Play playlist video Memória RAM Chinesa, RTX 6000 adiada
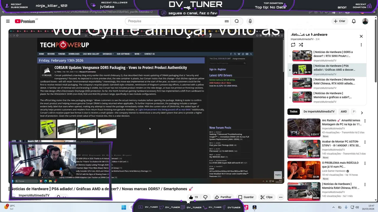The height and width of the screenshot is (212, 378). point(327,83)
